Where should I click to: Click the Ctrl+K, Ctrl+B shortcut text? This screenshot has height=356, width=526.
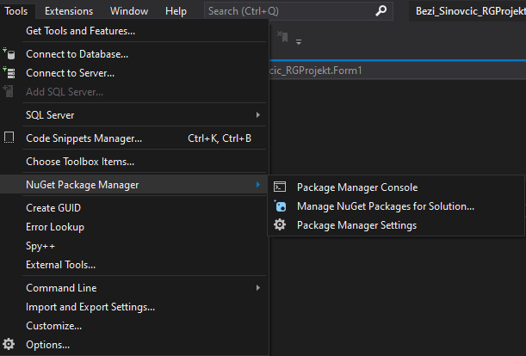click(220, 138)
